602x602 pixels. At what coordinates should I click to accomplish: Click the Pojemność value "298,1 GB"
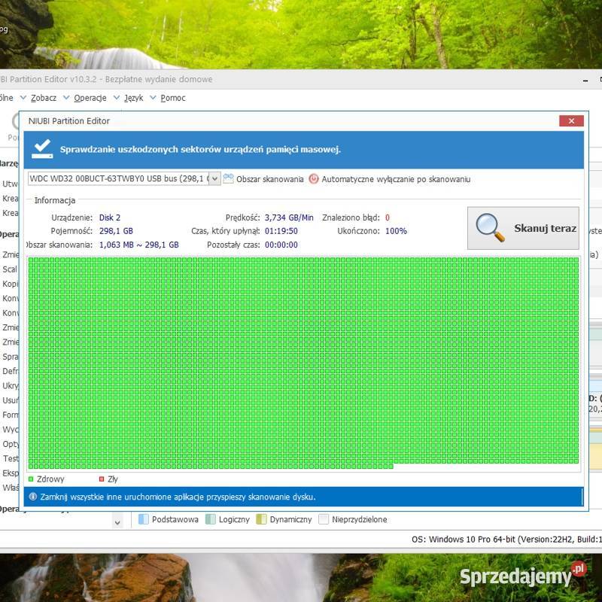click(116, 231)
